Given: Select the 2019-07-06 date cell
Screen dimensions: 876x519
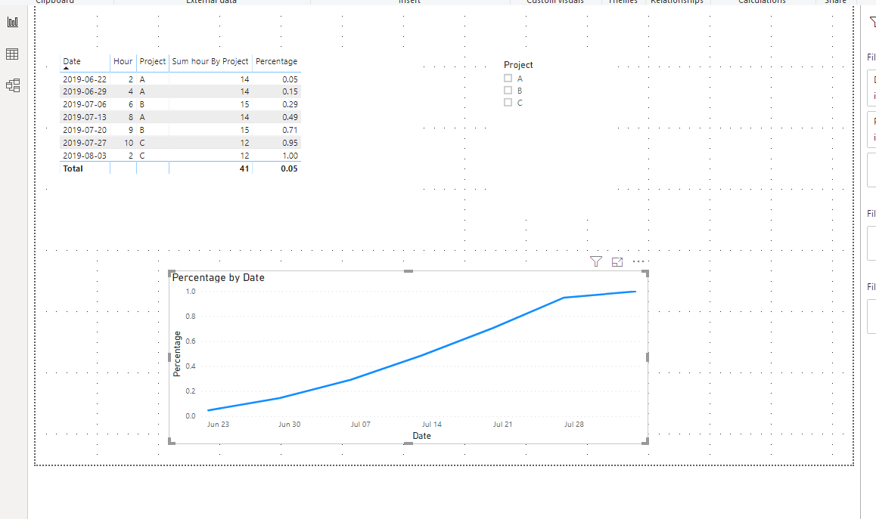Looking at the screenshot, I should pos(85,104).
